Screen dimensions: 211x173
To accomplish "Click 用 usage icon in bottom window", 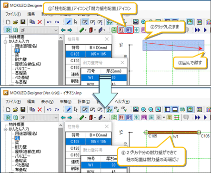I will (x=144, y=117).
